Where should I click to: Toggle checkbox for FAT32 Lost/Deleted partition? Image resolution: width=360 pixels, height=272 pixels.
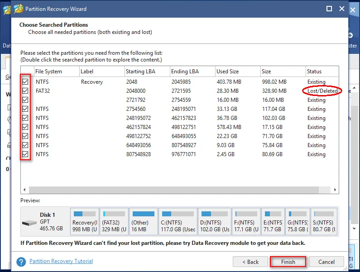(x=25, y=91)
